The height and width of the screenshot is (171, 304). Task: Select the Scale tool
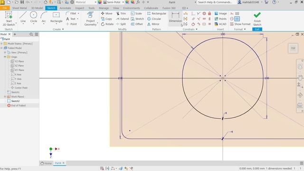[136, 13]
